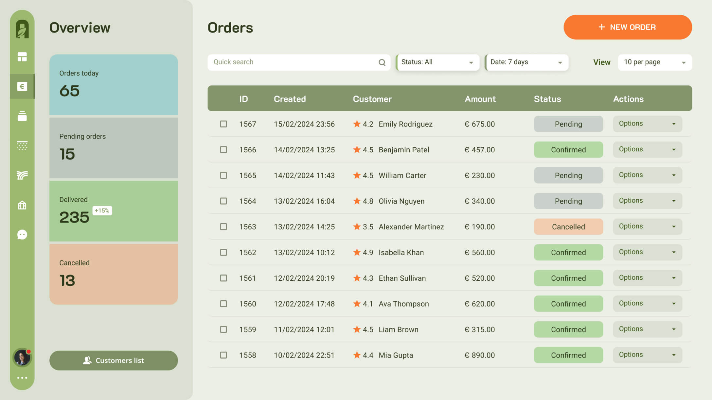This screenshot has height=400, width=712.
Task: Click the seed sowing icon in sidebar
Action: pos(22,146)
